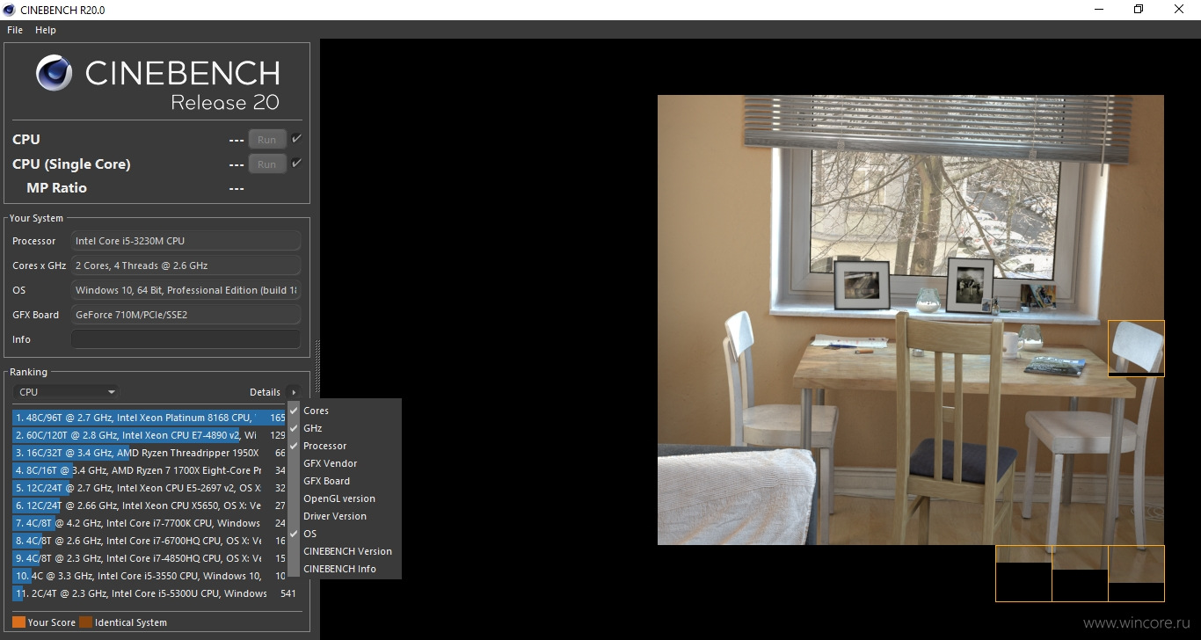Run the CPU (Single Core) test
Image resolution: width=1201 pixels, height=640 pixels.
(267, 164)
